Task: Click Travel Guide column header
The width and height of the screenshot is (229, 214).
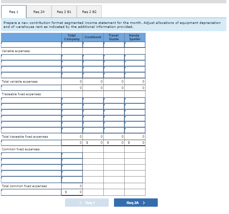Action: [114, 37]
